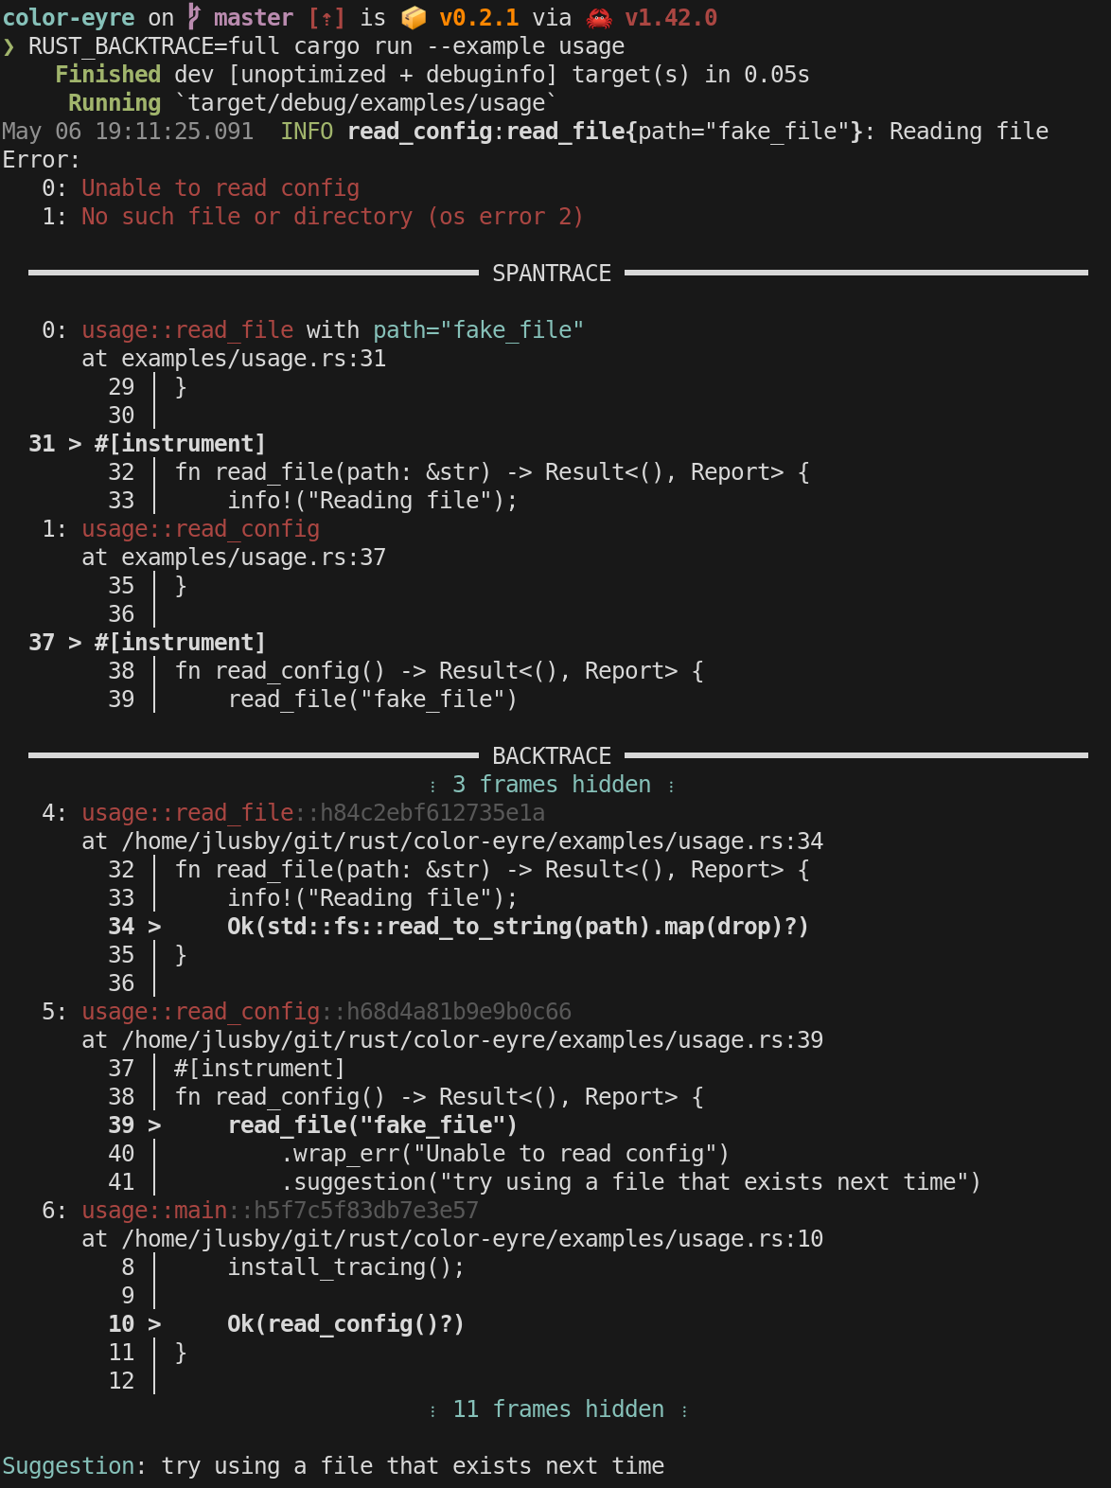
Task: Click the arrow marker beside line 10
Action: (154, 1324)
